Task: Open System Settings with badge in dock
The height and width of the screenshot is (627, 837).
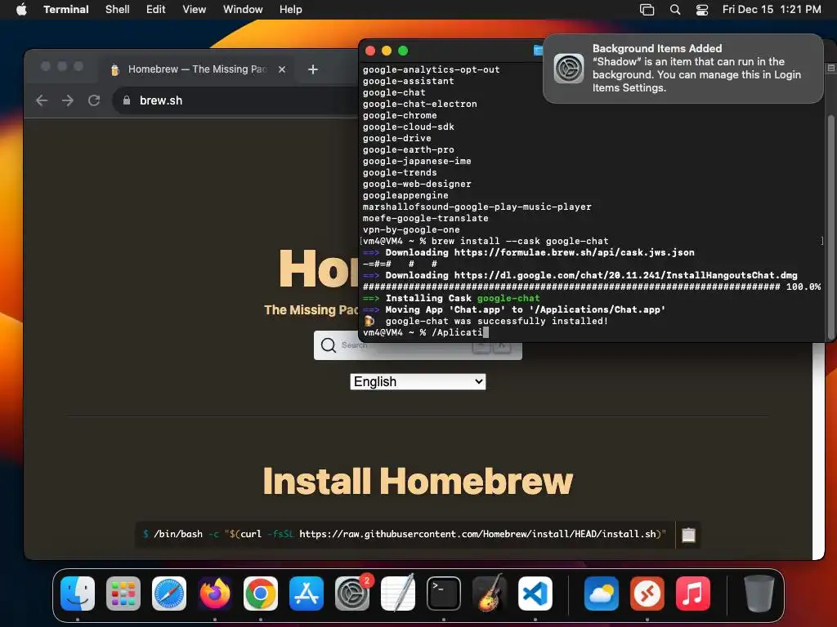Action: pos(352,594)
